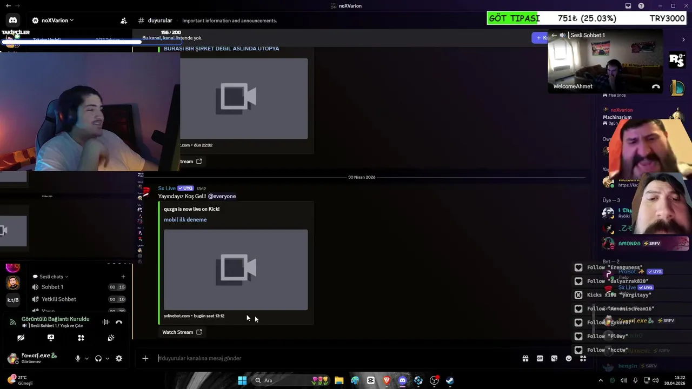Open the apps icon in message bar

click(x=583, y=358)
